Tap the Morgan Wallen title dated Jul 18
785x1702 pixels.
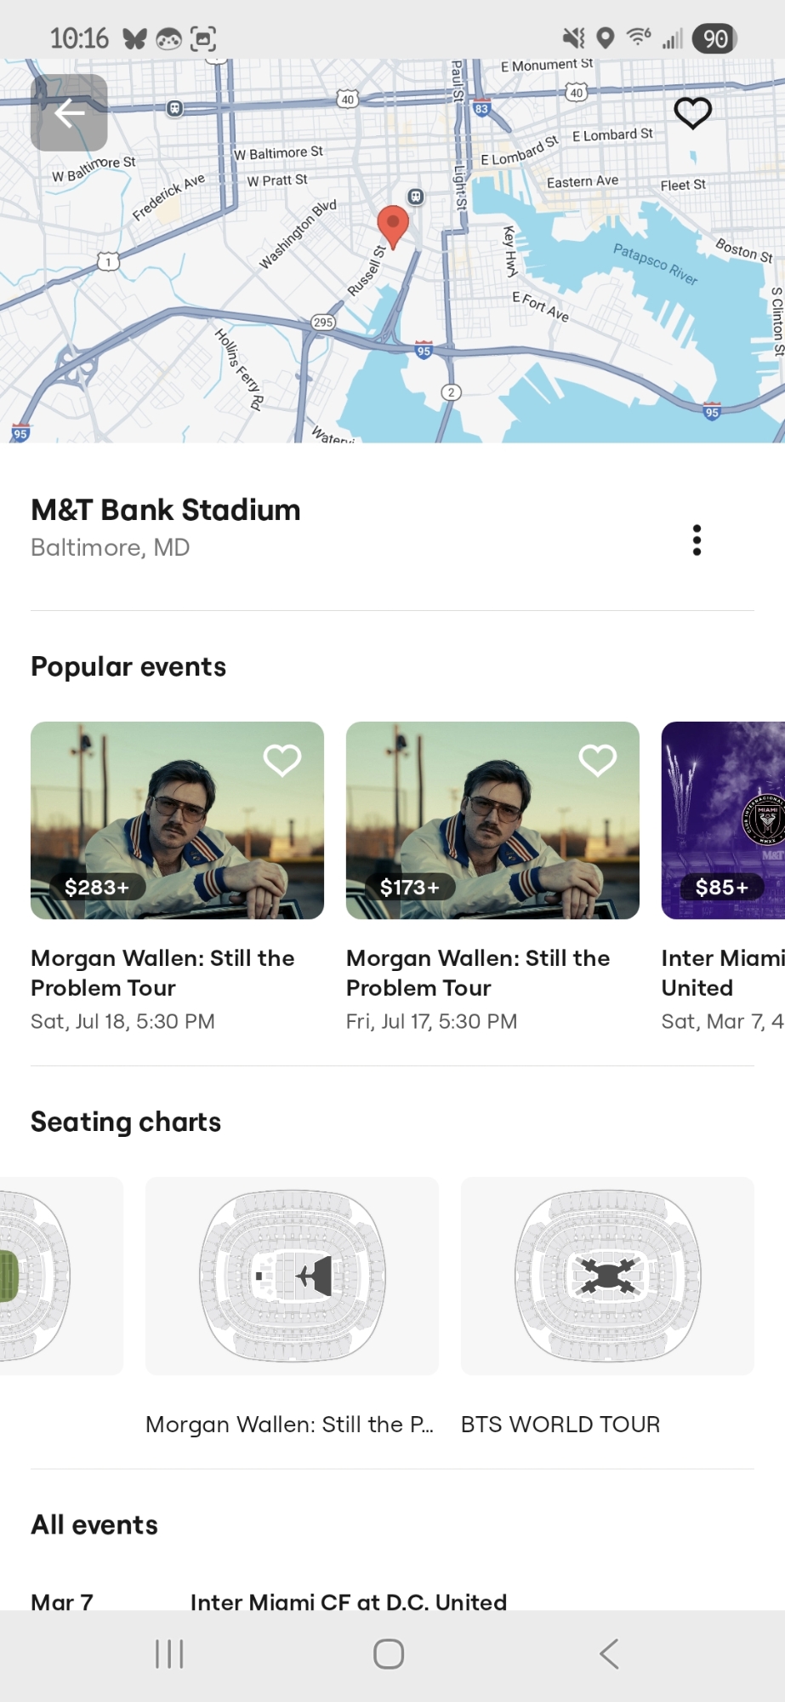[x=162, y=973]
